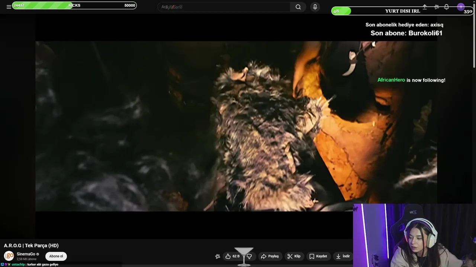Open the SinemaGo channel avatar
476x267 pixels.
[x=9, y=256]
